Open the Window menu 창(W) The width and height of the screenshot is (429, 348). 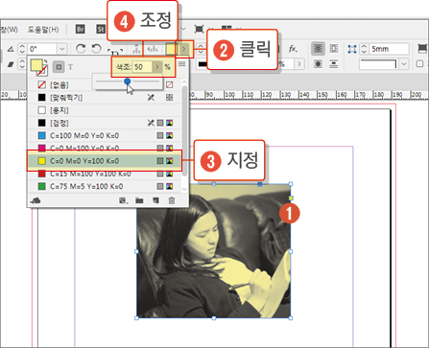pos(9,30)
